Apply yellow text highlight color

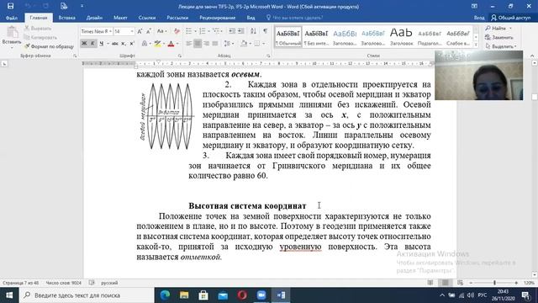tap(157, 44)
